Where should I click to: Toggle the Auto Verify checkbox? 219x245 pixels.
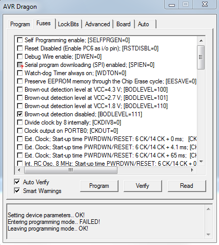17,182
